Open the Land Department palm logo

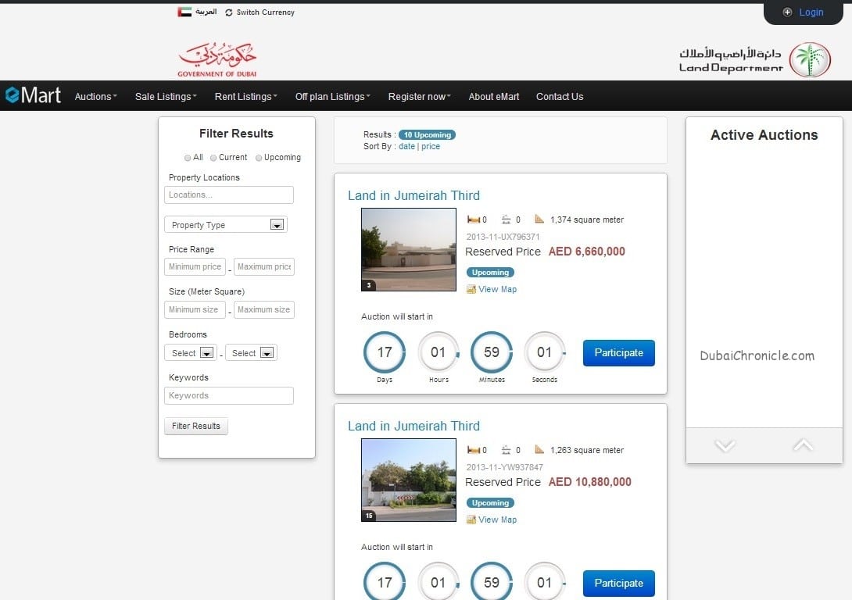coord(810,59)
